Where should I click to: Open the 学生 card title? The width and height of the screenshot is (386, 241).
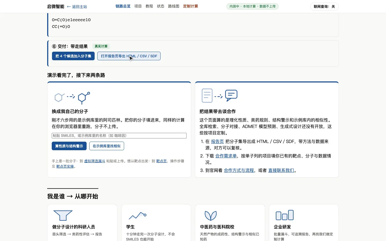(130, 227)
